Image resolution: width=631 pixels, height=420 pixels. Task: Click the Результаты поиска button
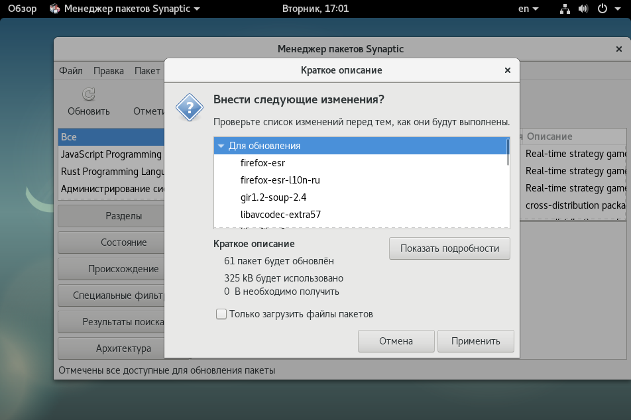[111, 322]
